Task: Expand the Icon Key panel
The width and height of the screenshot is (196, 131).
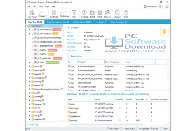Action: pyautogui.click(x=27, y=124)
